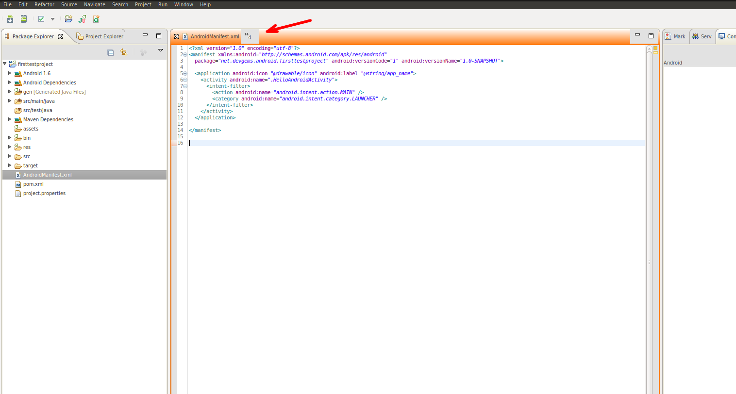
Task: Show the hidden editor tabs list (»4)
Action: tap(248, 36)
